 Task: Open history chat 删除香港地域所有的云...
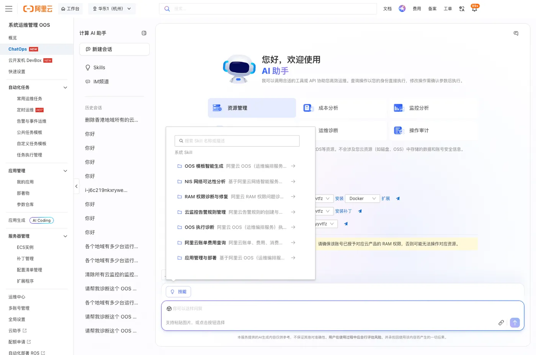coord(112,120)
